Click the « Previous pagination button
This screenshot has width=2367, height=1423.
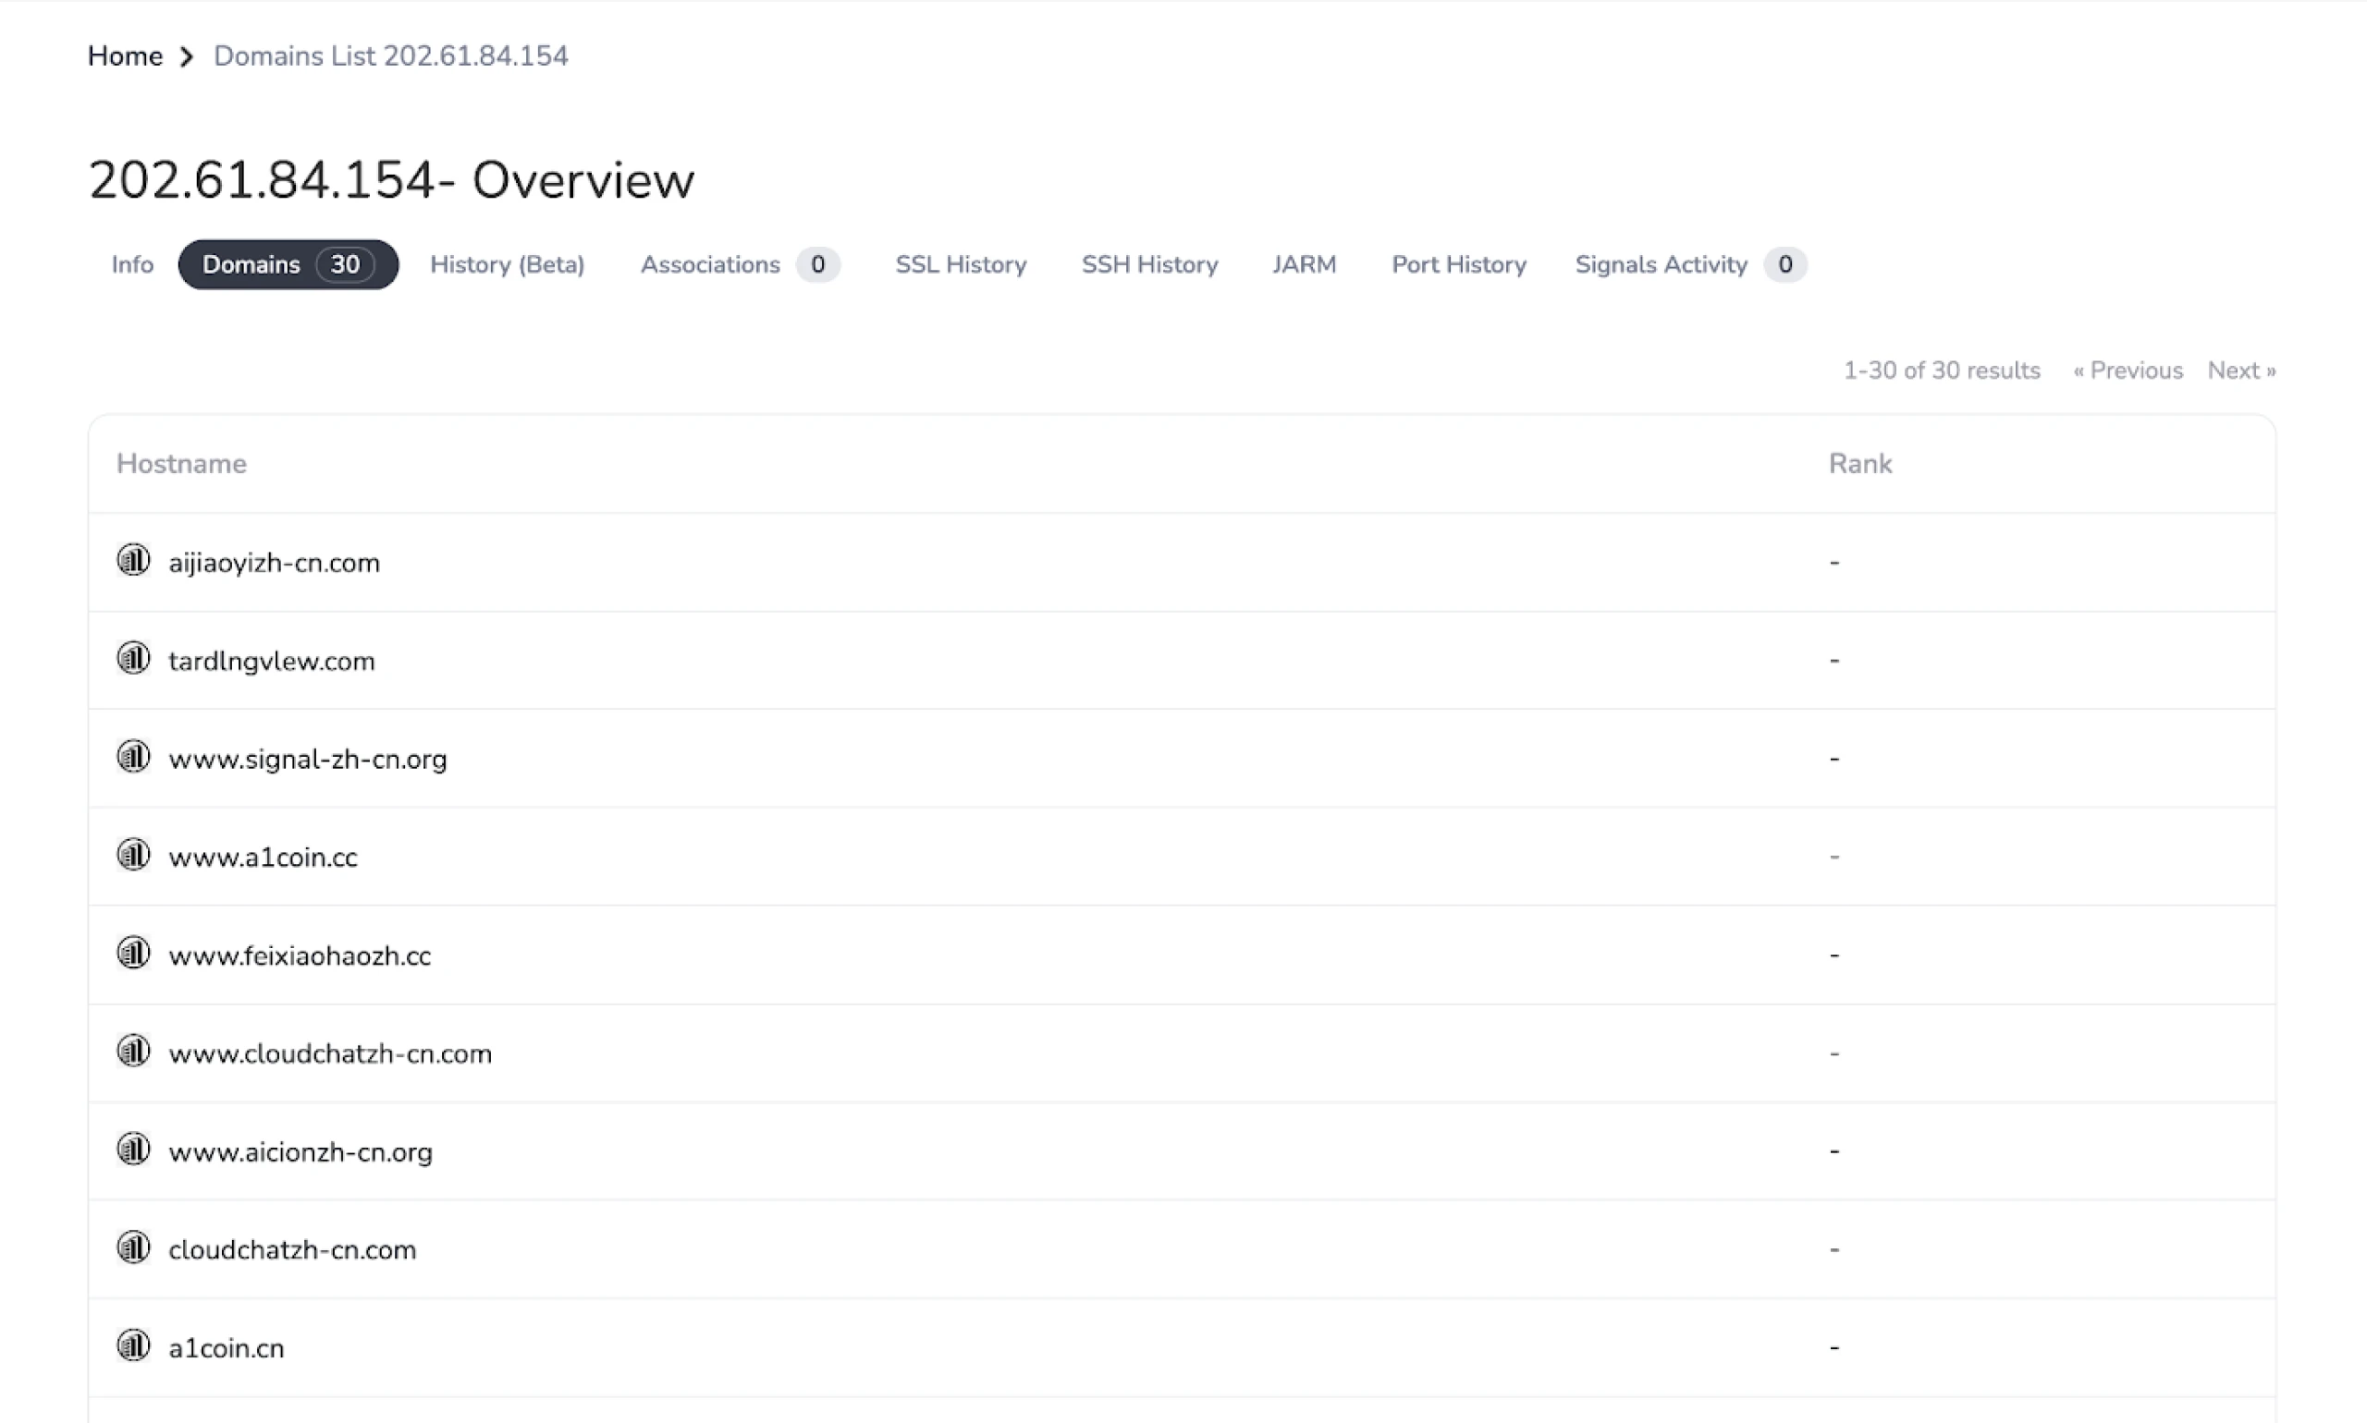pos(2128,371)
